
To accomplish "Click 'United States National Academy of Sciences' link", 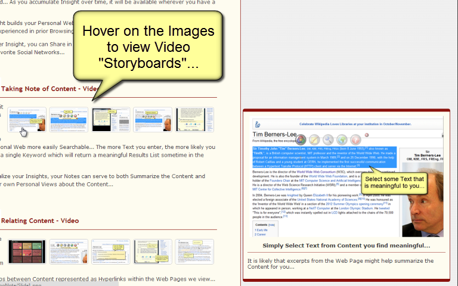I will tap(327, 200).
